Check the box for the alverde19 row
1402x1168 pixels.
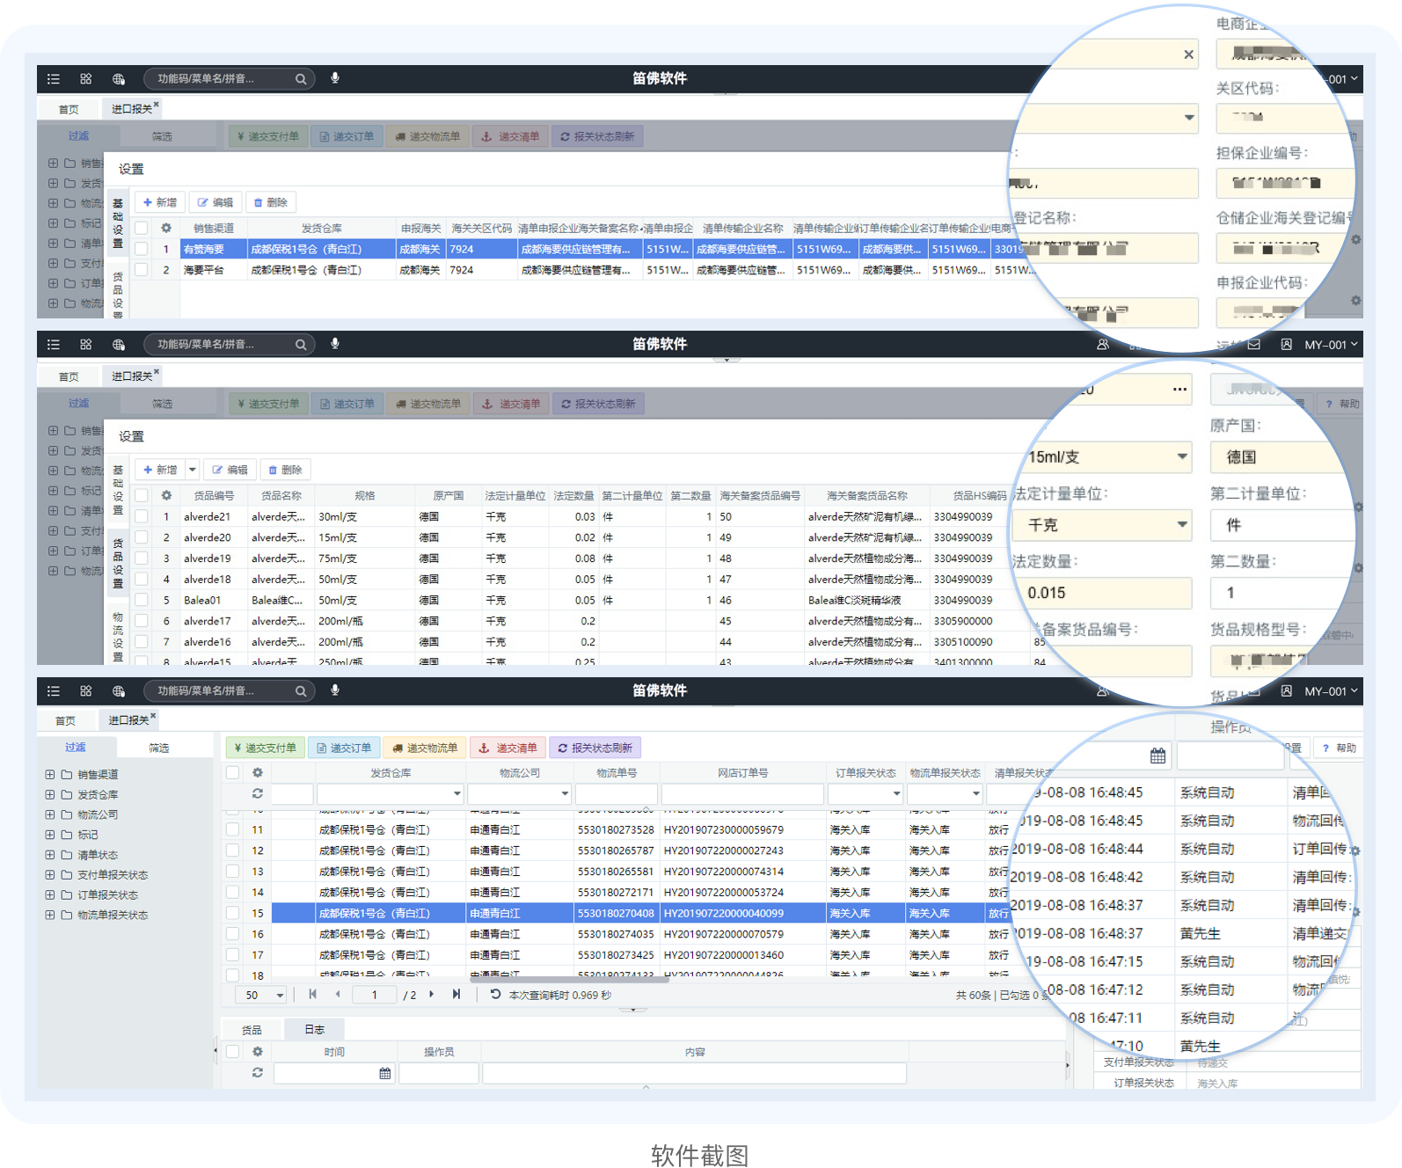tap(141, 558)
